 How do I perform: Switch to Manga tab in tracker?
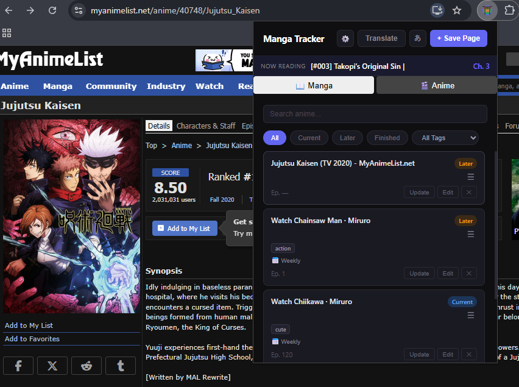point(314,85)
